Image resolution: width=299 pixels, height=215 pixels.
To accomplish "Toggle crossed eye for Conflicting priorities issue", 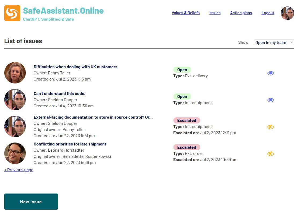I will [x=271, y=154].
